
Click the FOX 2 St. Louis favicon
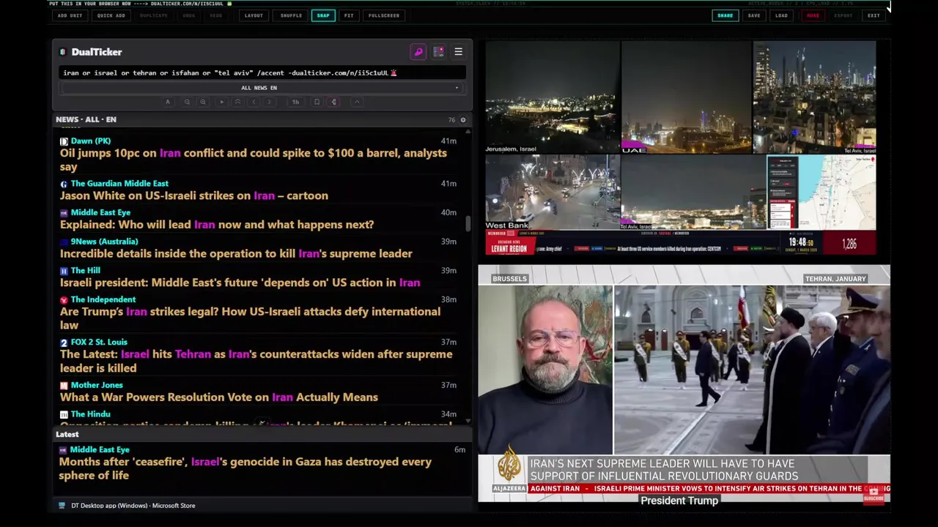pyautogui.click(x=64, y=343)
